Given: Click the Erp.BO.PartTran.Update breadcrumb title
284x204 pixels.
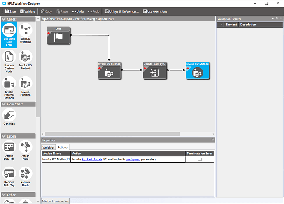Looking at the screenshot, I should coord(77,19).
